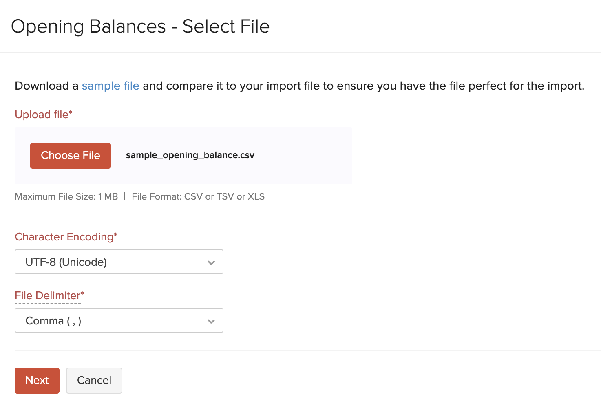Viewport: 601px width, 410px height.
Task: Open the Comma delimiter selector
Action: click(119, 321)
